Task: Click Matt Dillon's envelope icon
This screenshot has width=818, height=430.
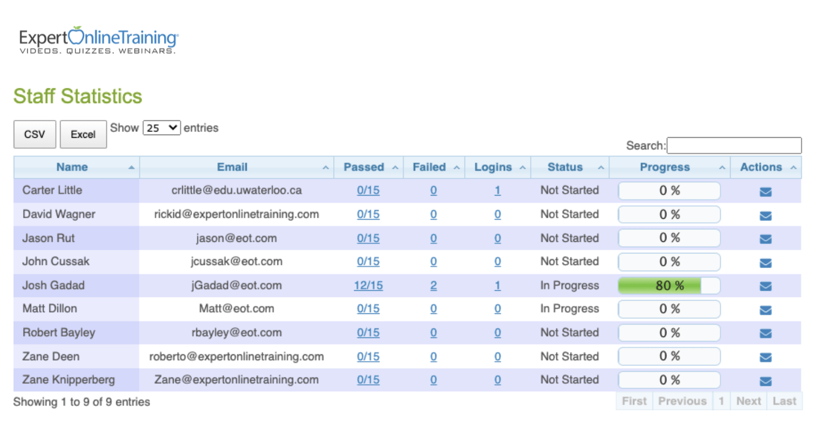Action: pos(765,310)
